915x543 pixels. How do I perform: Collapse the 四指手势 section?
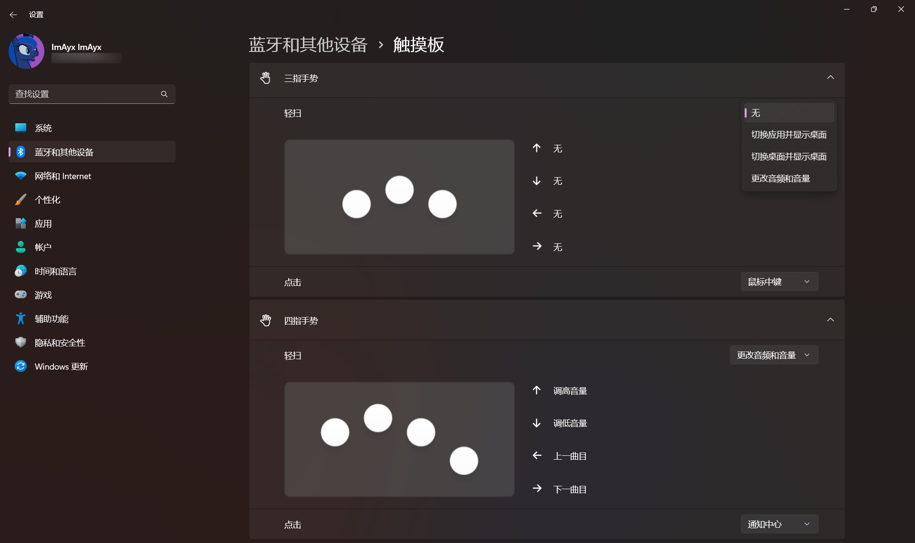coord(831,320)
